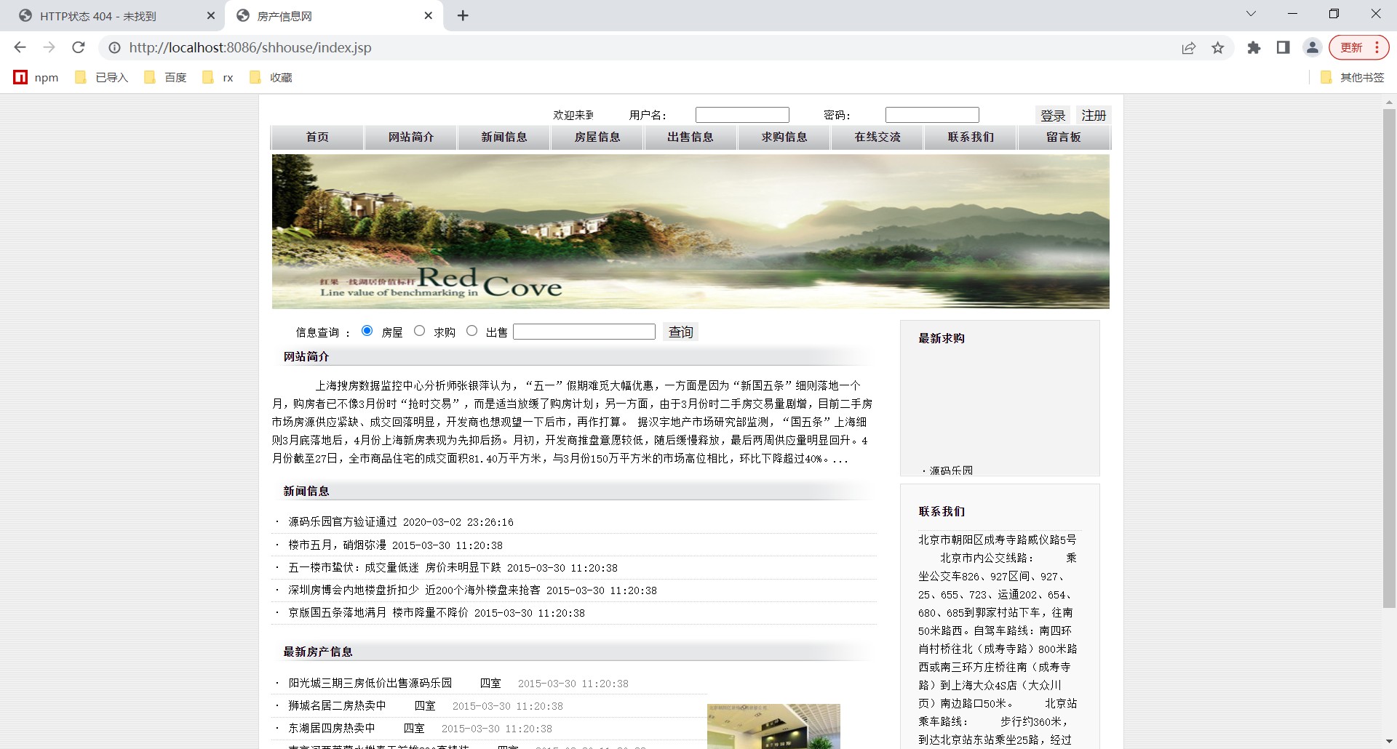
Task: Open the extensions puzzle icon
Action: (x=1254, y=47)
